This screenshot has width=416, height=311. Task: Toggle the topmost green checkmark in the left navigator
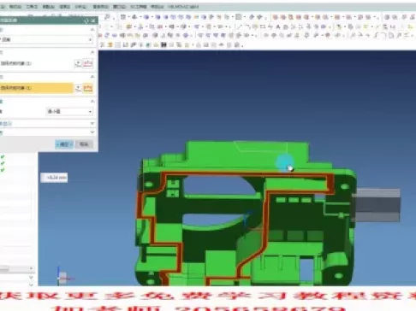pyautogui.click(x=3, y=157)
